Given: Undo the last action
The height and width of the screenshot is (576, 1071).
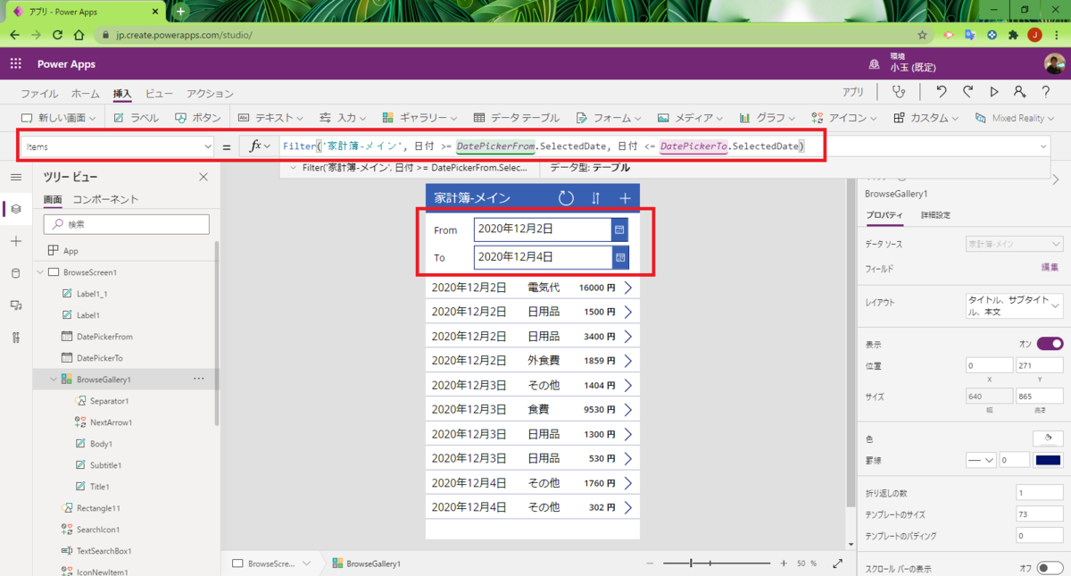Looking at the screenshot, I should coord(941,92).
